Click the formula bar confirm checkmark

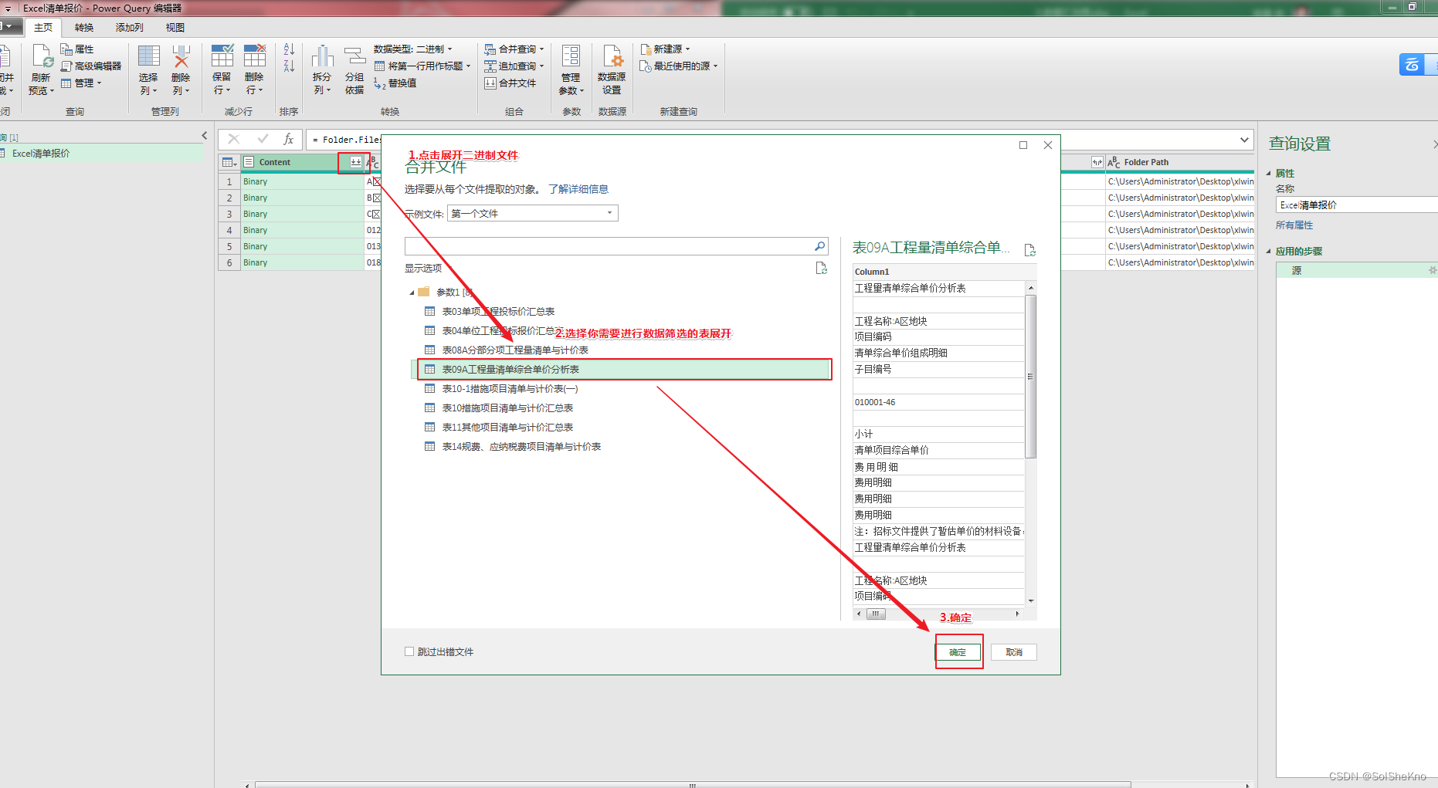(263, 139)
